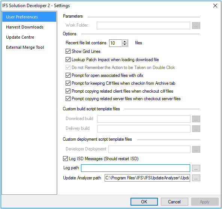
Task: Increase recent file list count
Action: point(124,42)
